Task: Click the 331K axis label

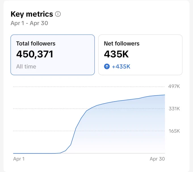Action: pos(174,109)
